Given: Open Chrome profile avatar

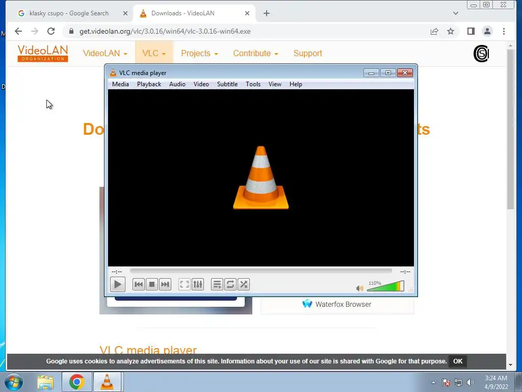Looking at the screenshot, I should click(487, 31).
